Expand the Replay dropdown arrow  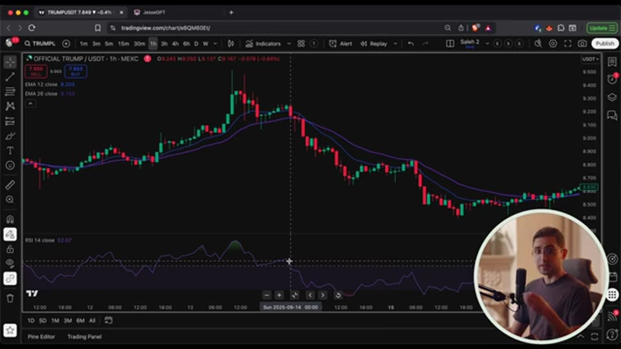[x=395, y=43]
